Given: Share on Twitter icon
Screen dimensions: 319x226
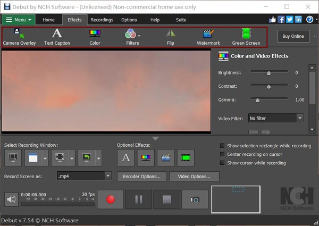Looking at the screenshot, I should tap(290, 20).
